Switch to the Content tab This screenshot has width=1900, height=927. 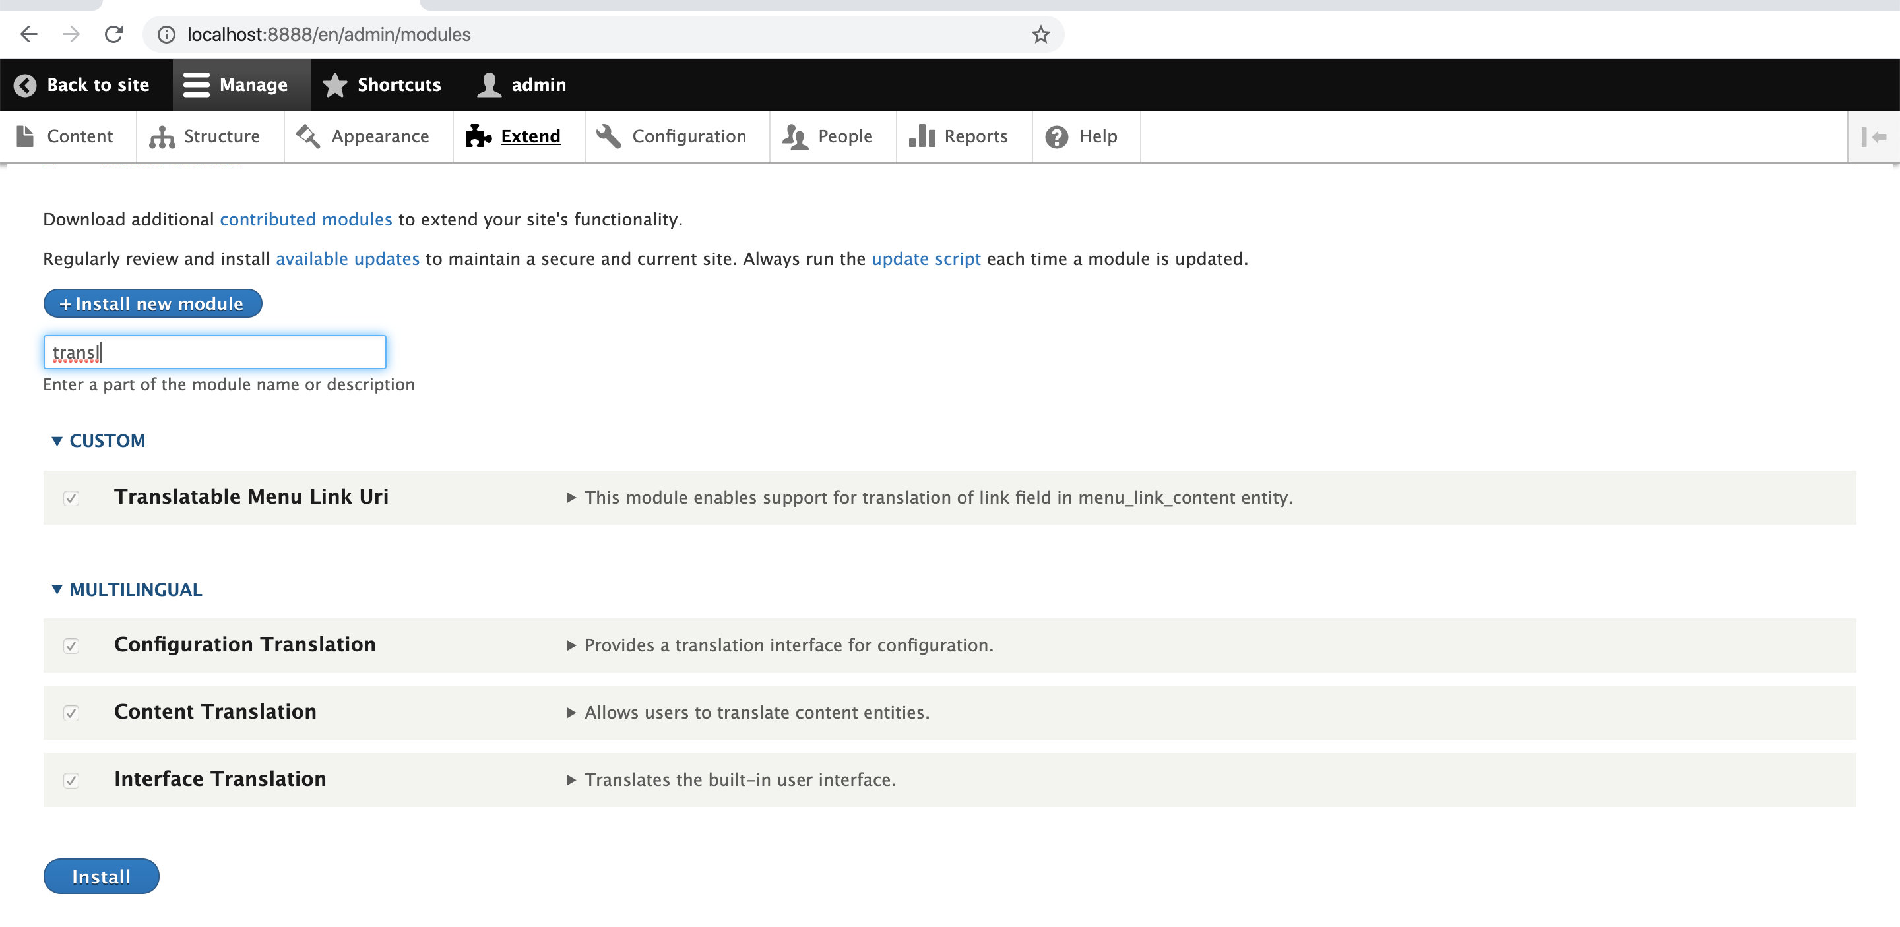coord(80,136)
